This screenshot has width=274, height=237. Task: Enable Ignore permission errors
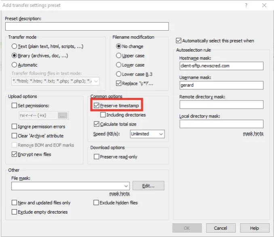[x=14, y=126]
